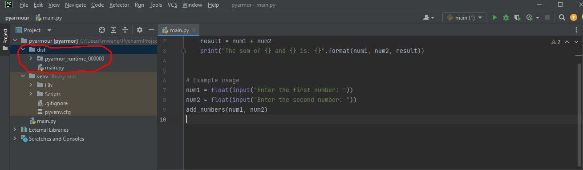Expand pyarmor_runtime_000000 folder
The width and height of the screenshot is (583, 170).
(x=30, y=58)
